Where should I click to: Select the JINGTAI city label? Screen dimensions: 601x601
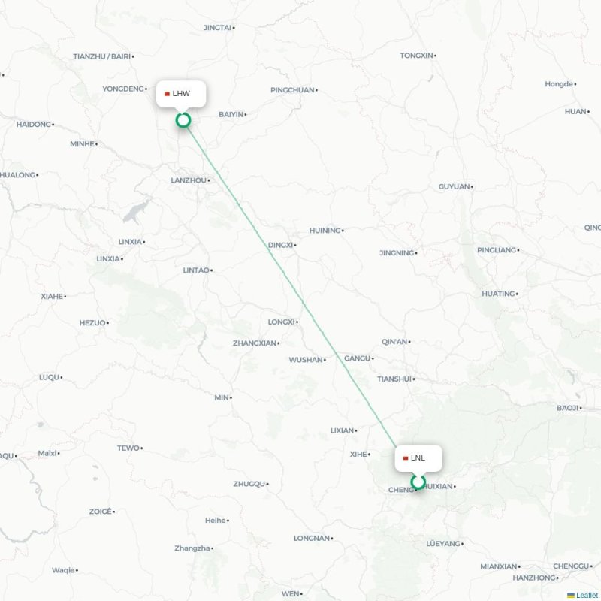coord(219,28)
